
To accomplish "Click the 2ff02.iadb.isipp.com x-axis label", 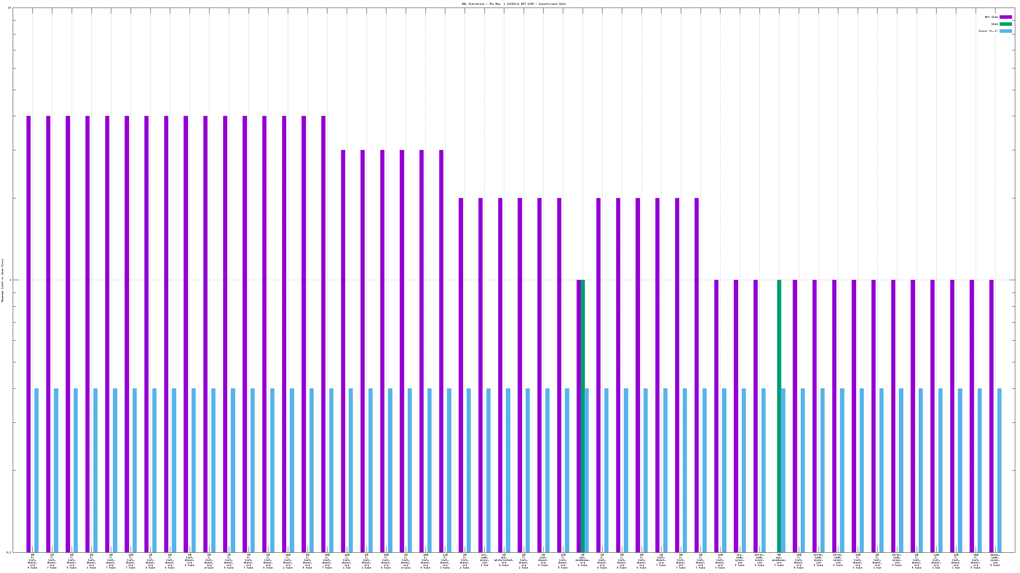I will [x=838, y=561].
